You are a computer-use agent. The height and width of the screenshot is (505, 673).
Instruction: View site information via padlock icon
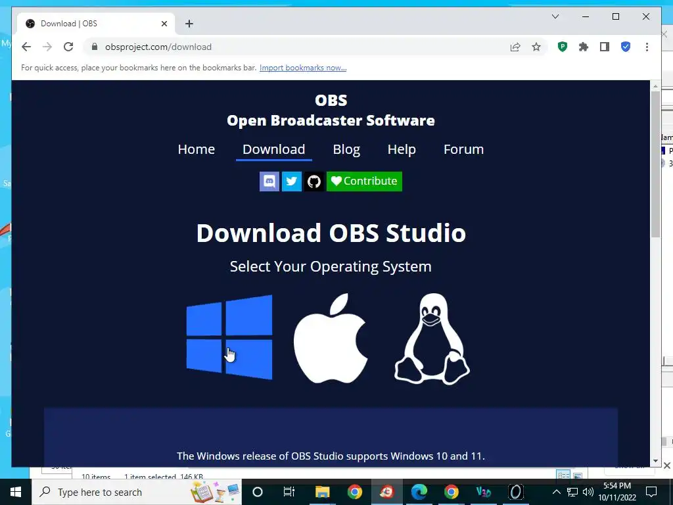[95, 47]
